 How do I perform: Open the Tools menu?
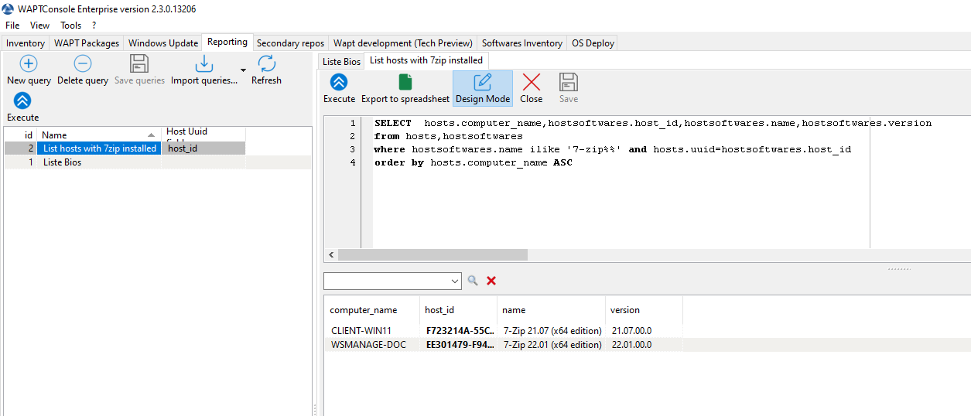pos(70,26)
